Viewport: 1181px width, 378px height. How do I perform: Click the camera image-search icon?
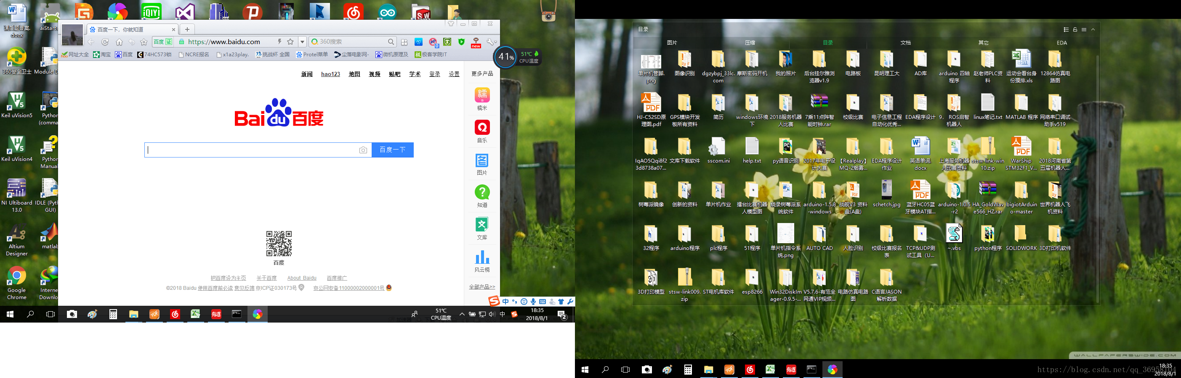[363, 150]
